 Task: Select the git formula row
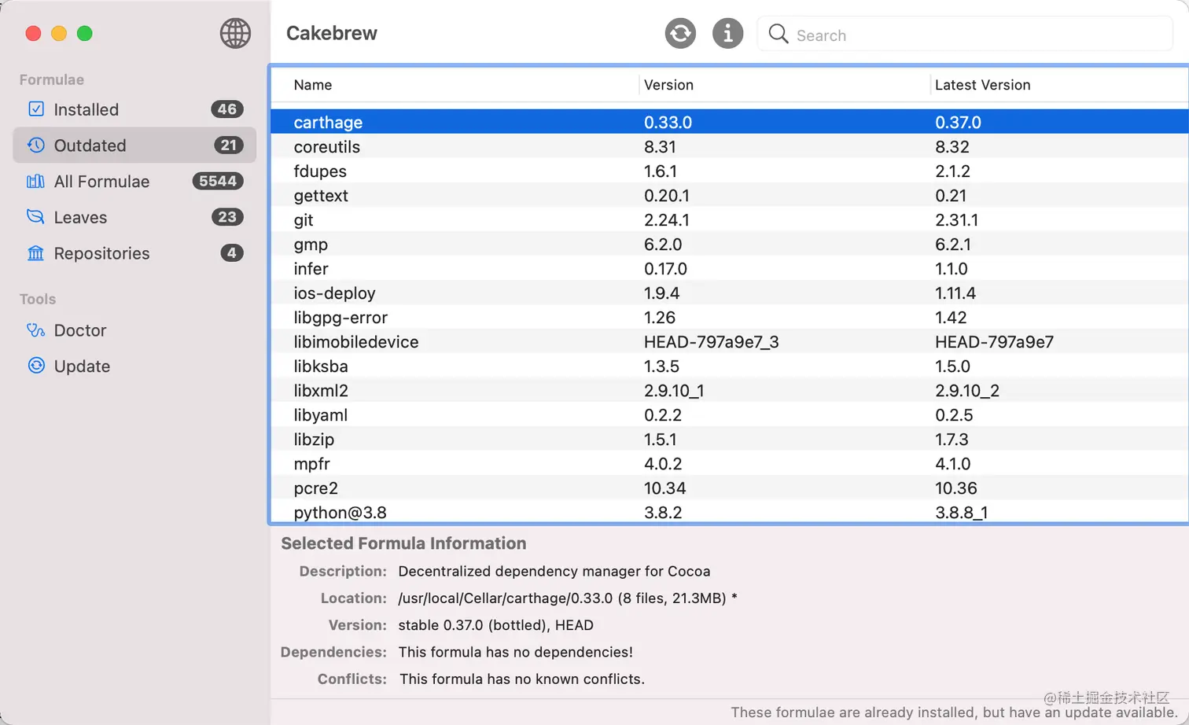tap(730, 219)
